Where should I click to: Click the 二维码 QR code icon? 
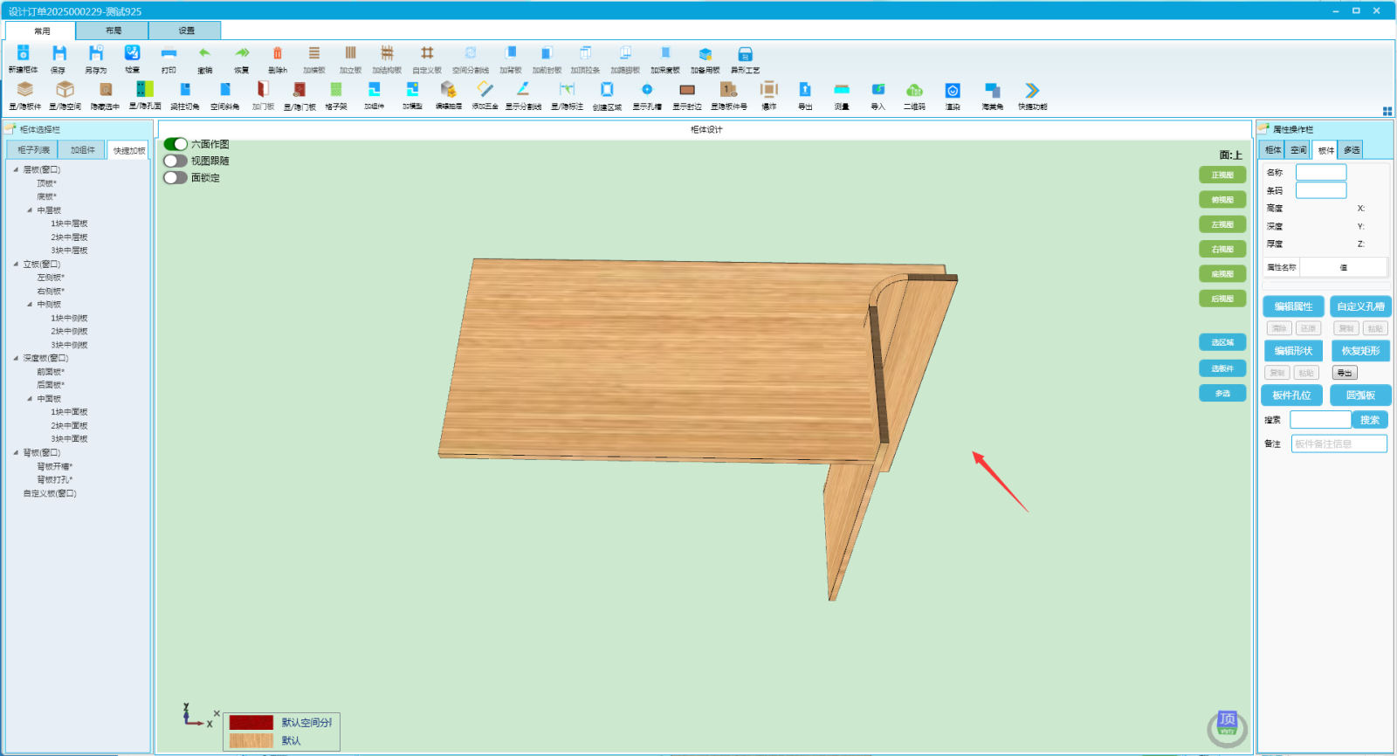tap(914, 90)
